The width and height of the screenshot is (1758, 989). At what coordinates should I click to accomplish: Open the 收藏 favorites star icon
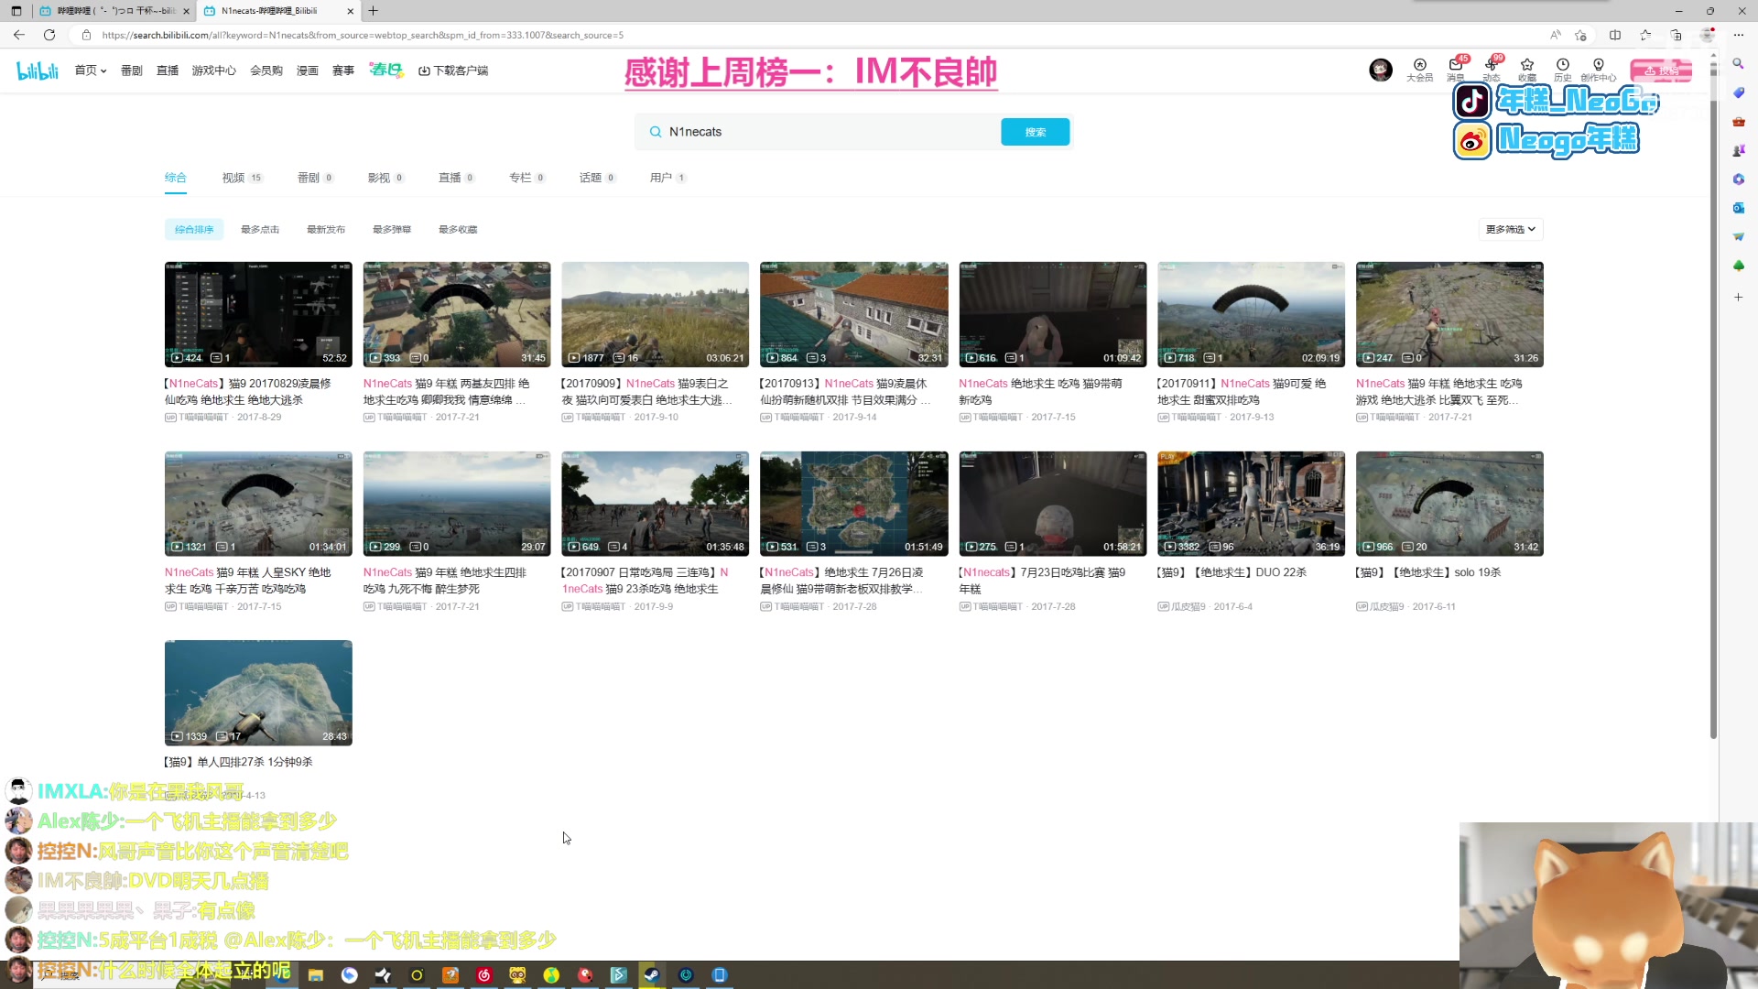click(x=1527, y=70)
